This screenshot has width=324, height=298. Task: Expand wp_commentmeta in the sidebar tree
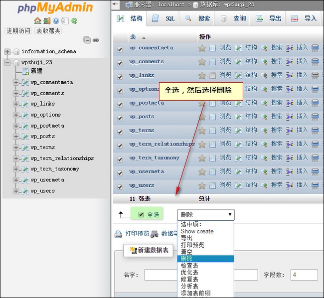(16, 83)
